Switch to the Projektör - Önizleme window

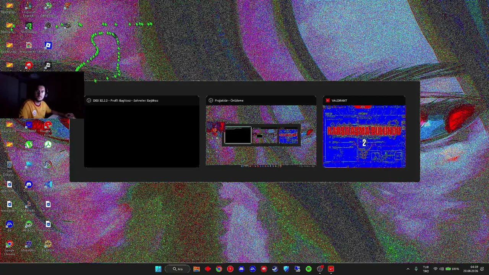coord(261,132)
